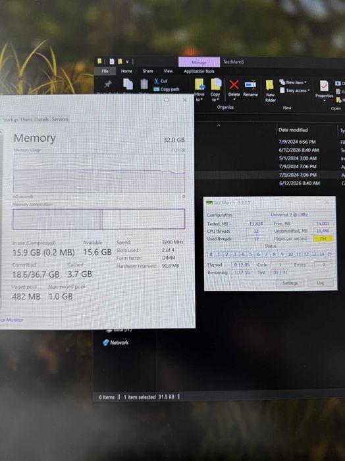Switch to the Home ribbon tab
This screenshot has height=461, width=345.
[126, 71]
